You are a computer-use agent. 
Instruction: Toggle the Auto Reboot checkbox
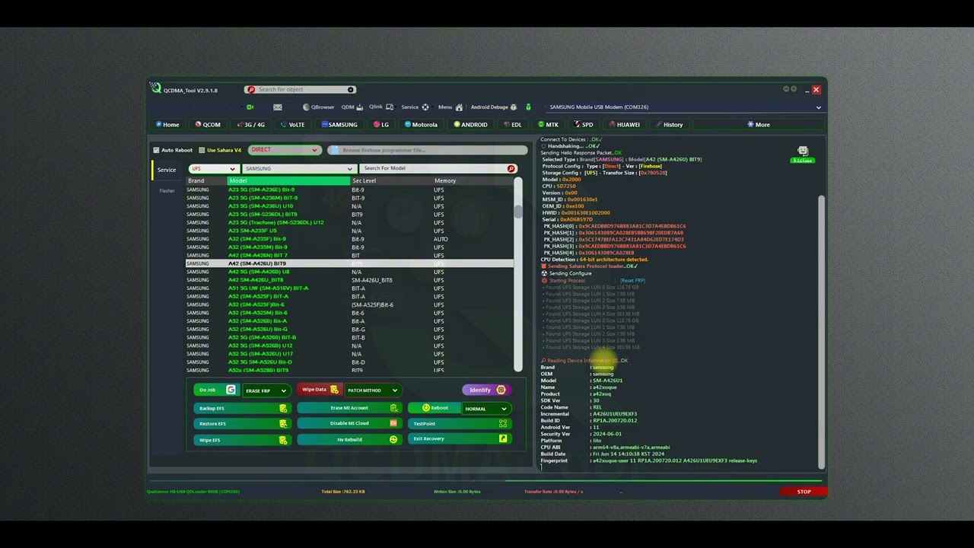point(157,150)
